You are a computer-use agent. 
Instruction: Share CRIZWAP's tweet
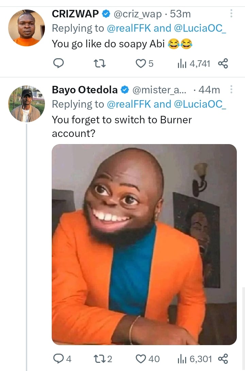click(x=223, y=63)
